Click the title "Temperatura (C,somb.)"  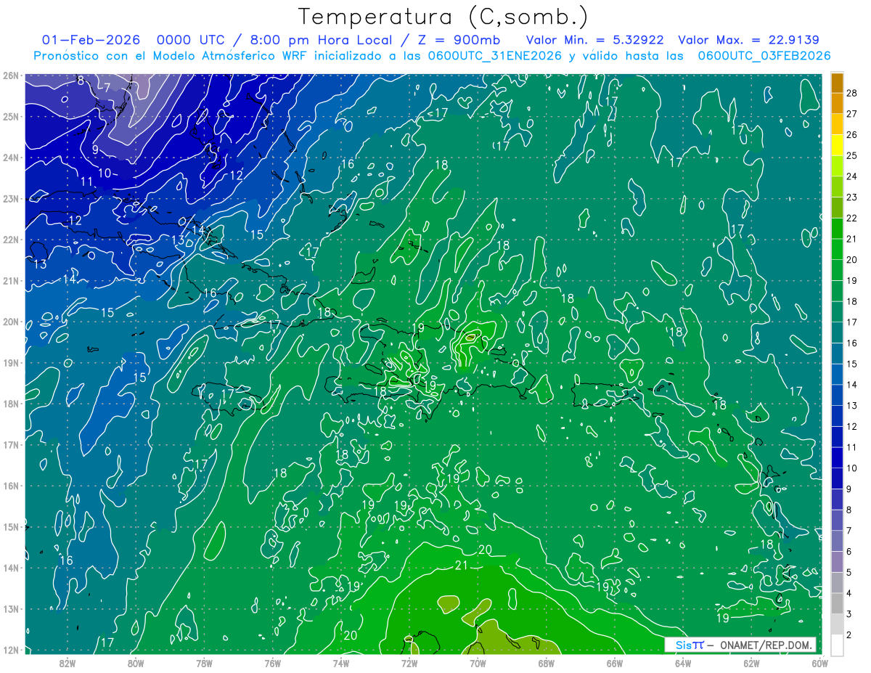tap(443, 17)
